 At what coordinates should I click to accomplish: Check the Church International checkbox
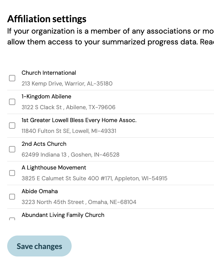point(12,78)
